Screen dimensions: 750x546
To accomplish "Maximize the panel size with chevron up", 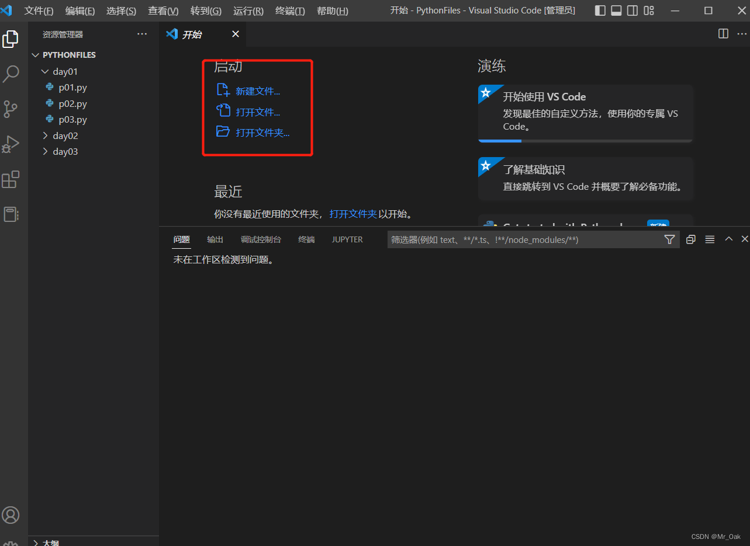I will click(729, 239).
